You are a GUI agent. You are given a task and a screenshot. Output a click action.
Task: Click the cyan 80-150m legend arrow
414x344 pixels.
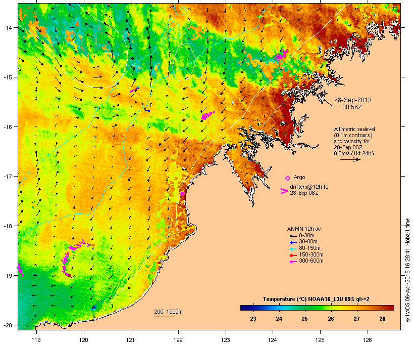coord(293,249)
